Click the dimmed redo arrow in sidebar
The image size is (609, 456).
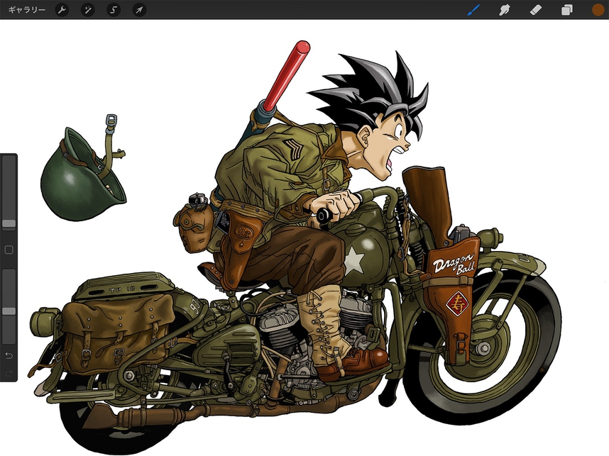[x=9, y=373]
